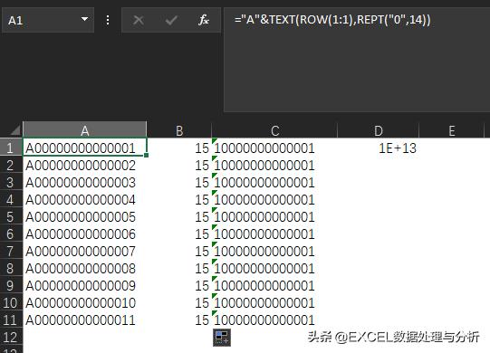
Task: Click the Enter checkmark formula button
Action: pos(171,20)
